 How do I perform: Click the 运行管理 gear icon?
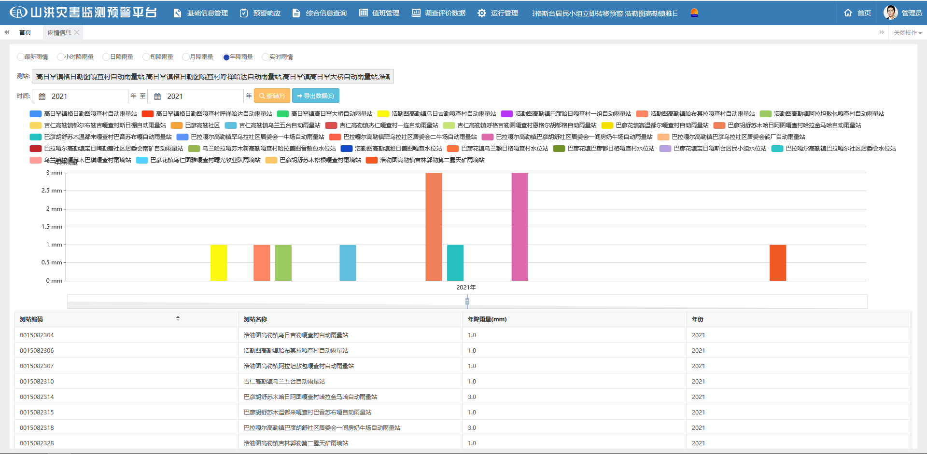(x=481, y=13)
